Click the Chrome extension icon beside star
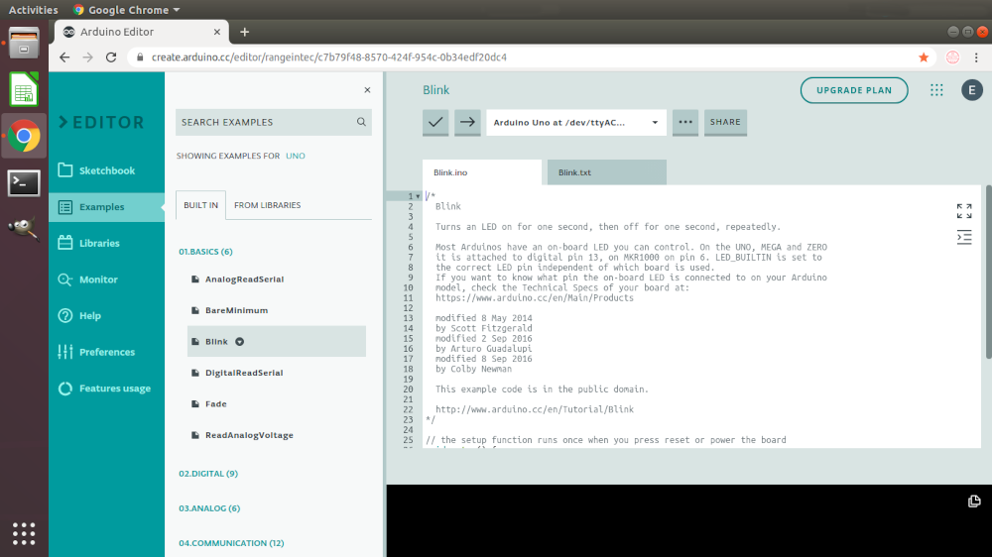This screenshot has width=992, height=557. [x=952, y=57]
